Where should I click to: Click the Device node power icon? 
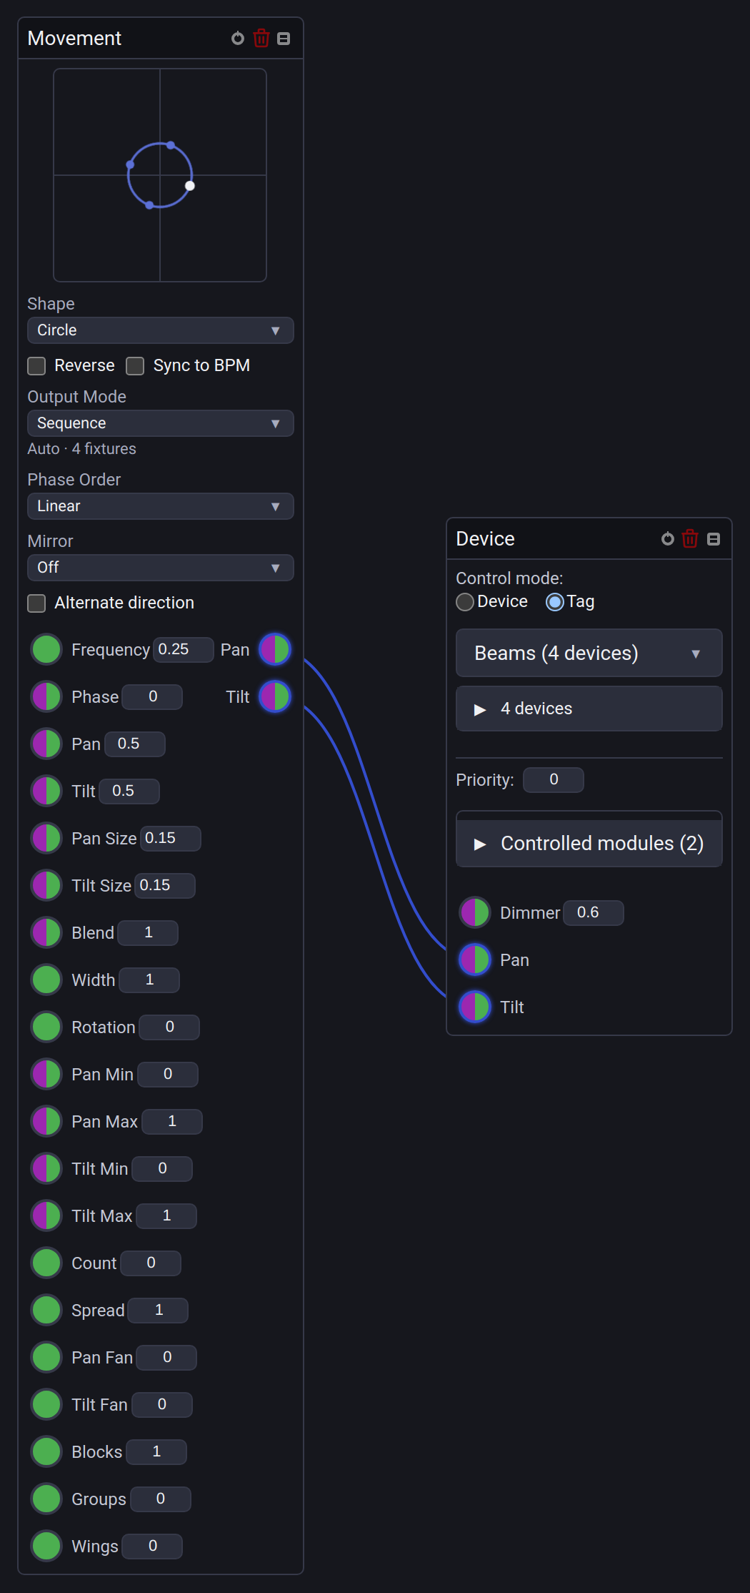coord(668,539)
